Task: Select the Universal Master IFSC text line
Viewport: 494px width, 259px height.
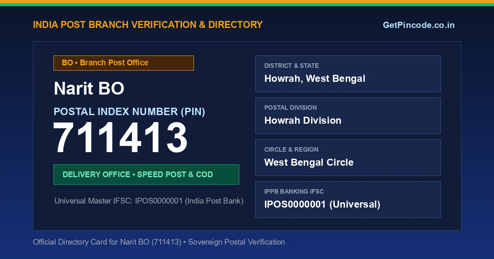Action: pyautogui.click(x=149, y=201)
